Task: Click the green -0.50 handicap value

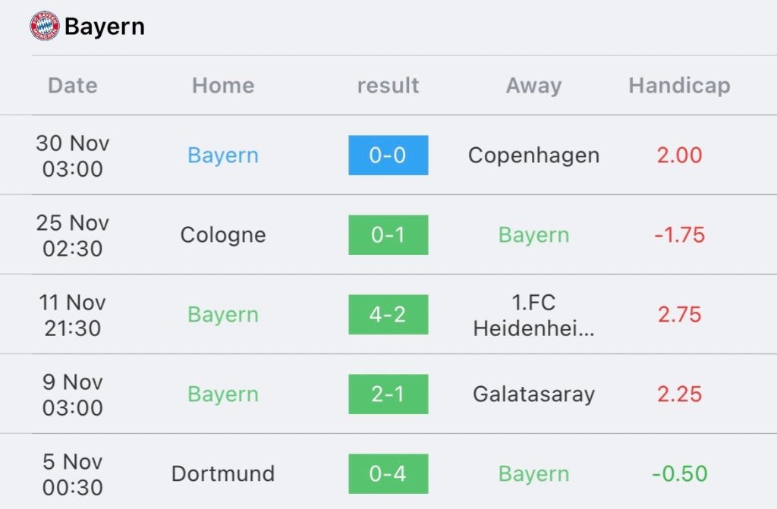Action: [x=679, y=474]
